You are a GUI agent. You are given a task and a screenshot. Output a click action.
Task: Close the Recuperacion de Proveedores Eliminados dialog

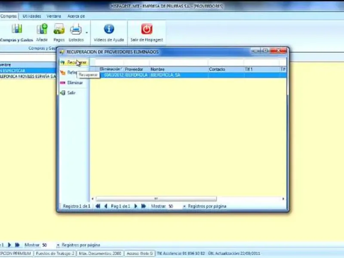[278, 51]
